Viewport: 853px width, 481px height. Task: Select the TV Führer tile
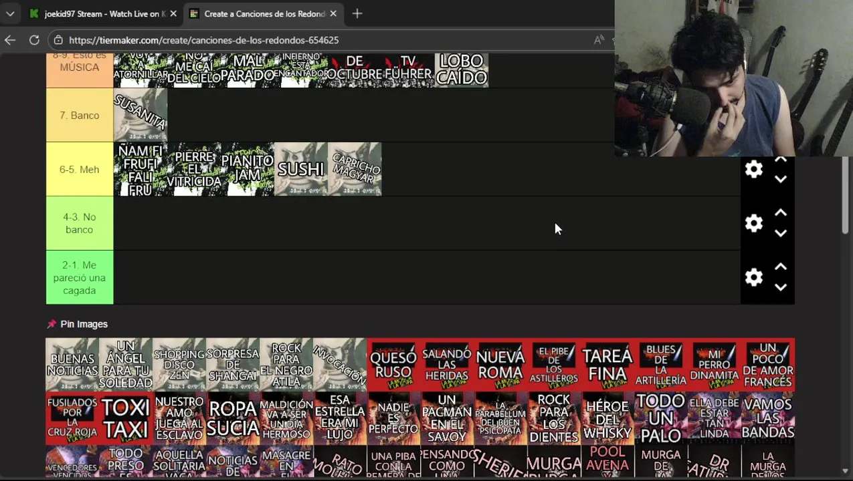(x=408, y=70)
